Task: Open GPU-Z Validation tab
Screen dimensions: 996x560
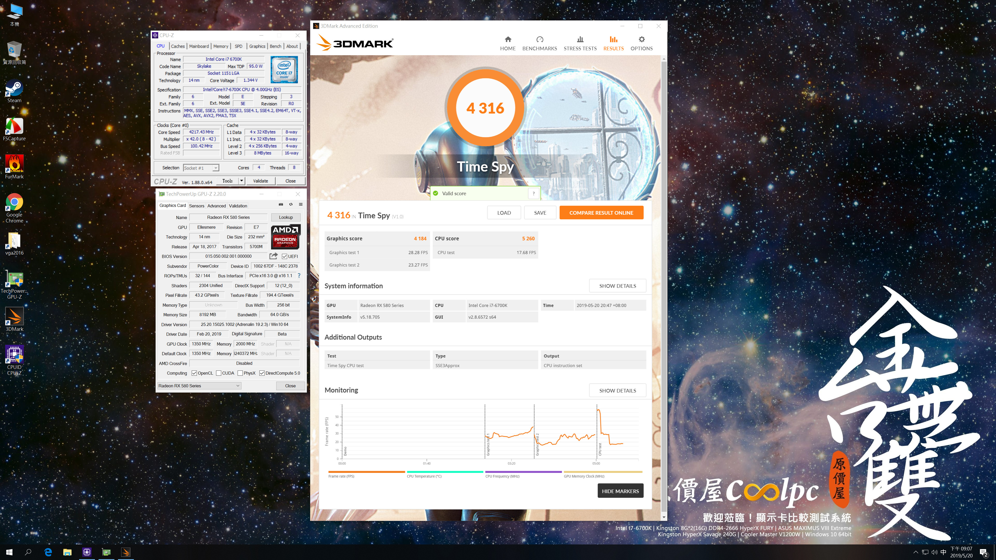Action: [x=238, y=206]
